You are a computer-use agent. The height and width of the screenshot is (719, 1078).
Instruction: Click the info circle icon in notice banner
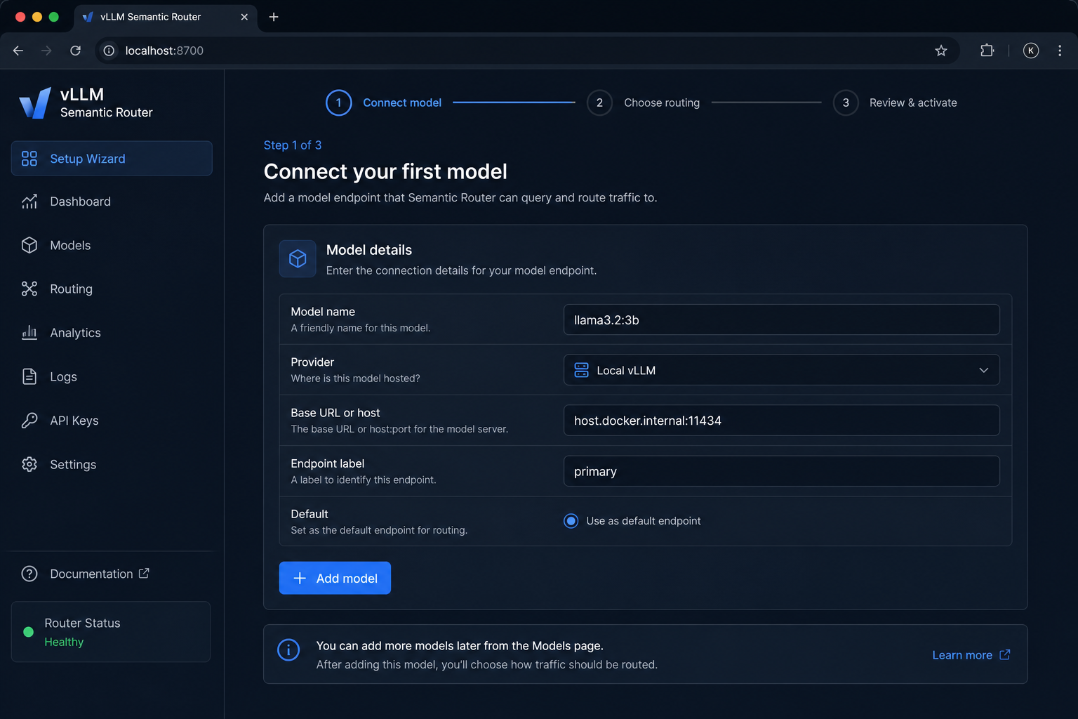pyautogui.click(x=288, y=650)
